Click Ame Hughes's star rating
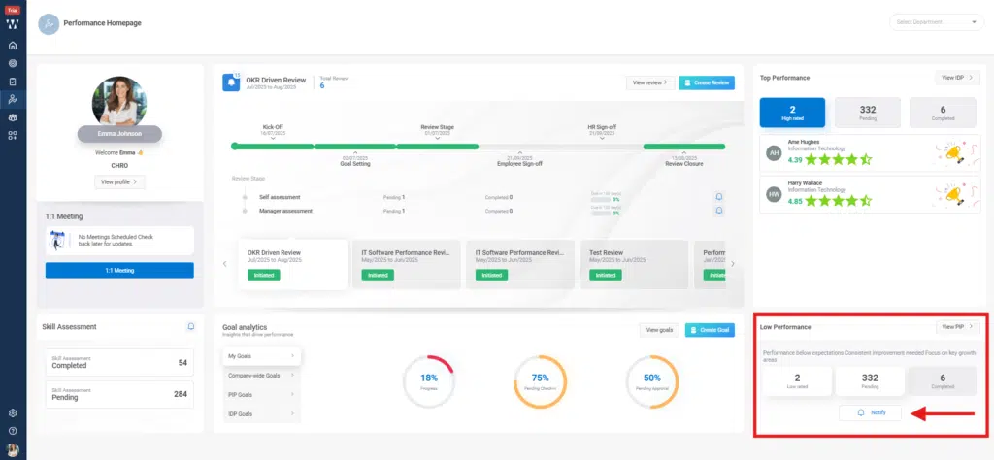 point(839,160)
